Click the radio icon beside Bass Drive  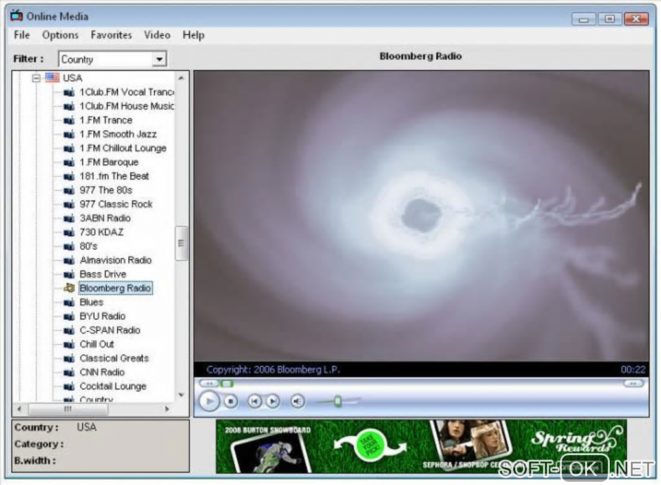(x=69, y=274)
